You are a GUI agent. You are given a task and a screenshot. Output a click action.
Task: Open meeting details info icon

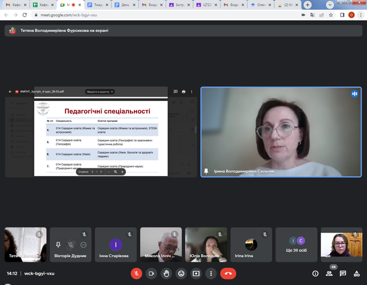pyautogui.click(x=316, y=273)
